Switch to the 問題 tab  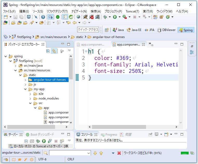(x=126, y=135)
